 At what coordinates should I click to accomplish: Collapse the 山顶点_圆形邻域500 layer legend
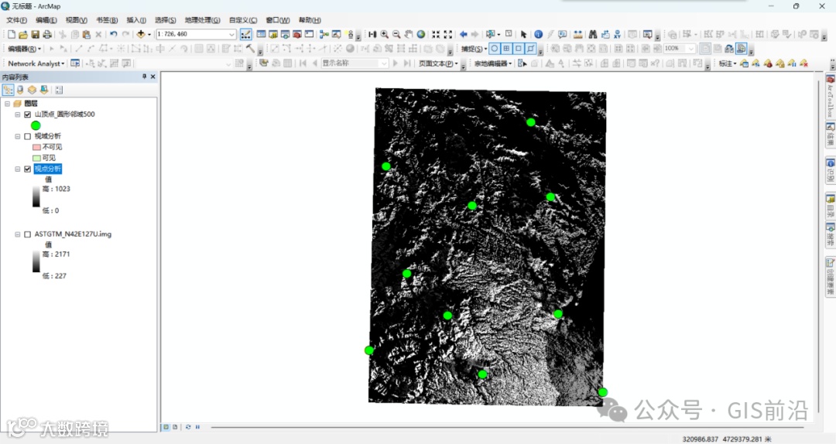tap(18, 114)
